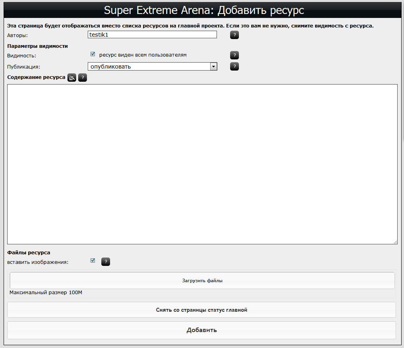Viewport: 404px width, 348px height.
Task: Click 'Снять со страницы статус главной'
Action: 201,310
